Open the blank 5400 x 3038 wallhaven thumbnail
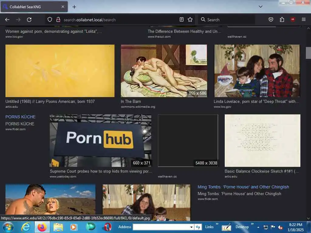Viewport: 311px width, 233px height. click(x=188, y=140)
